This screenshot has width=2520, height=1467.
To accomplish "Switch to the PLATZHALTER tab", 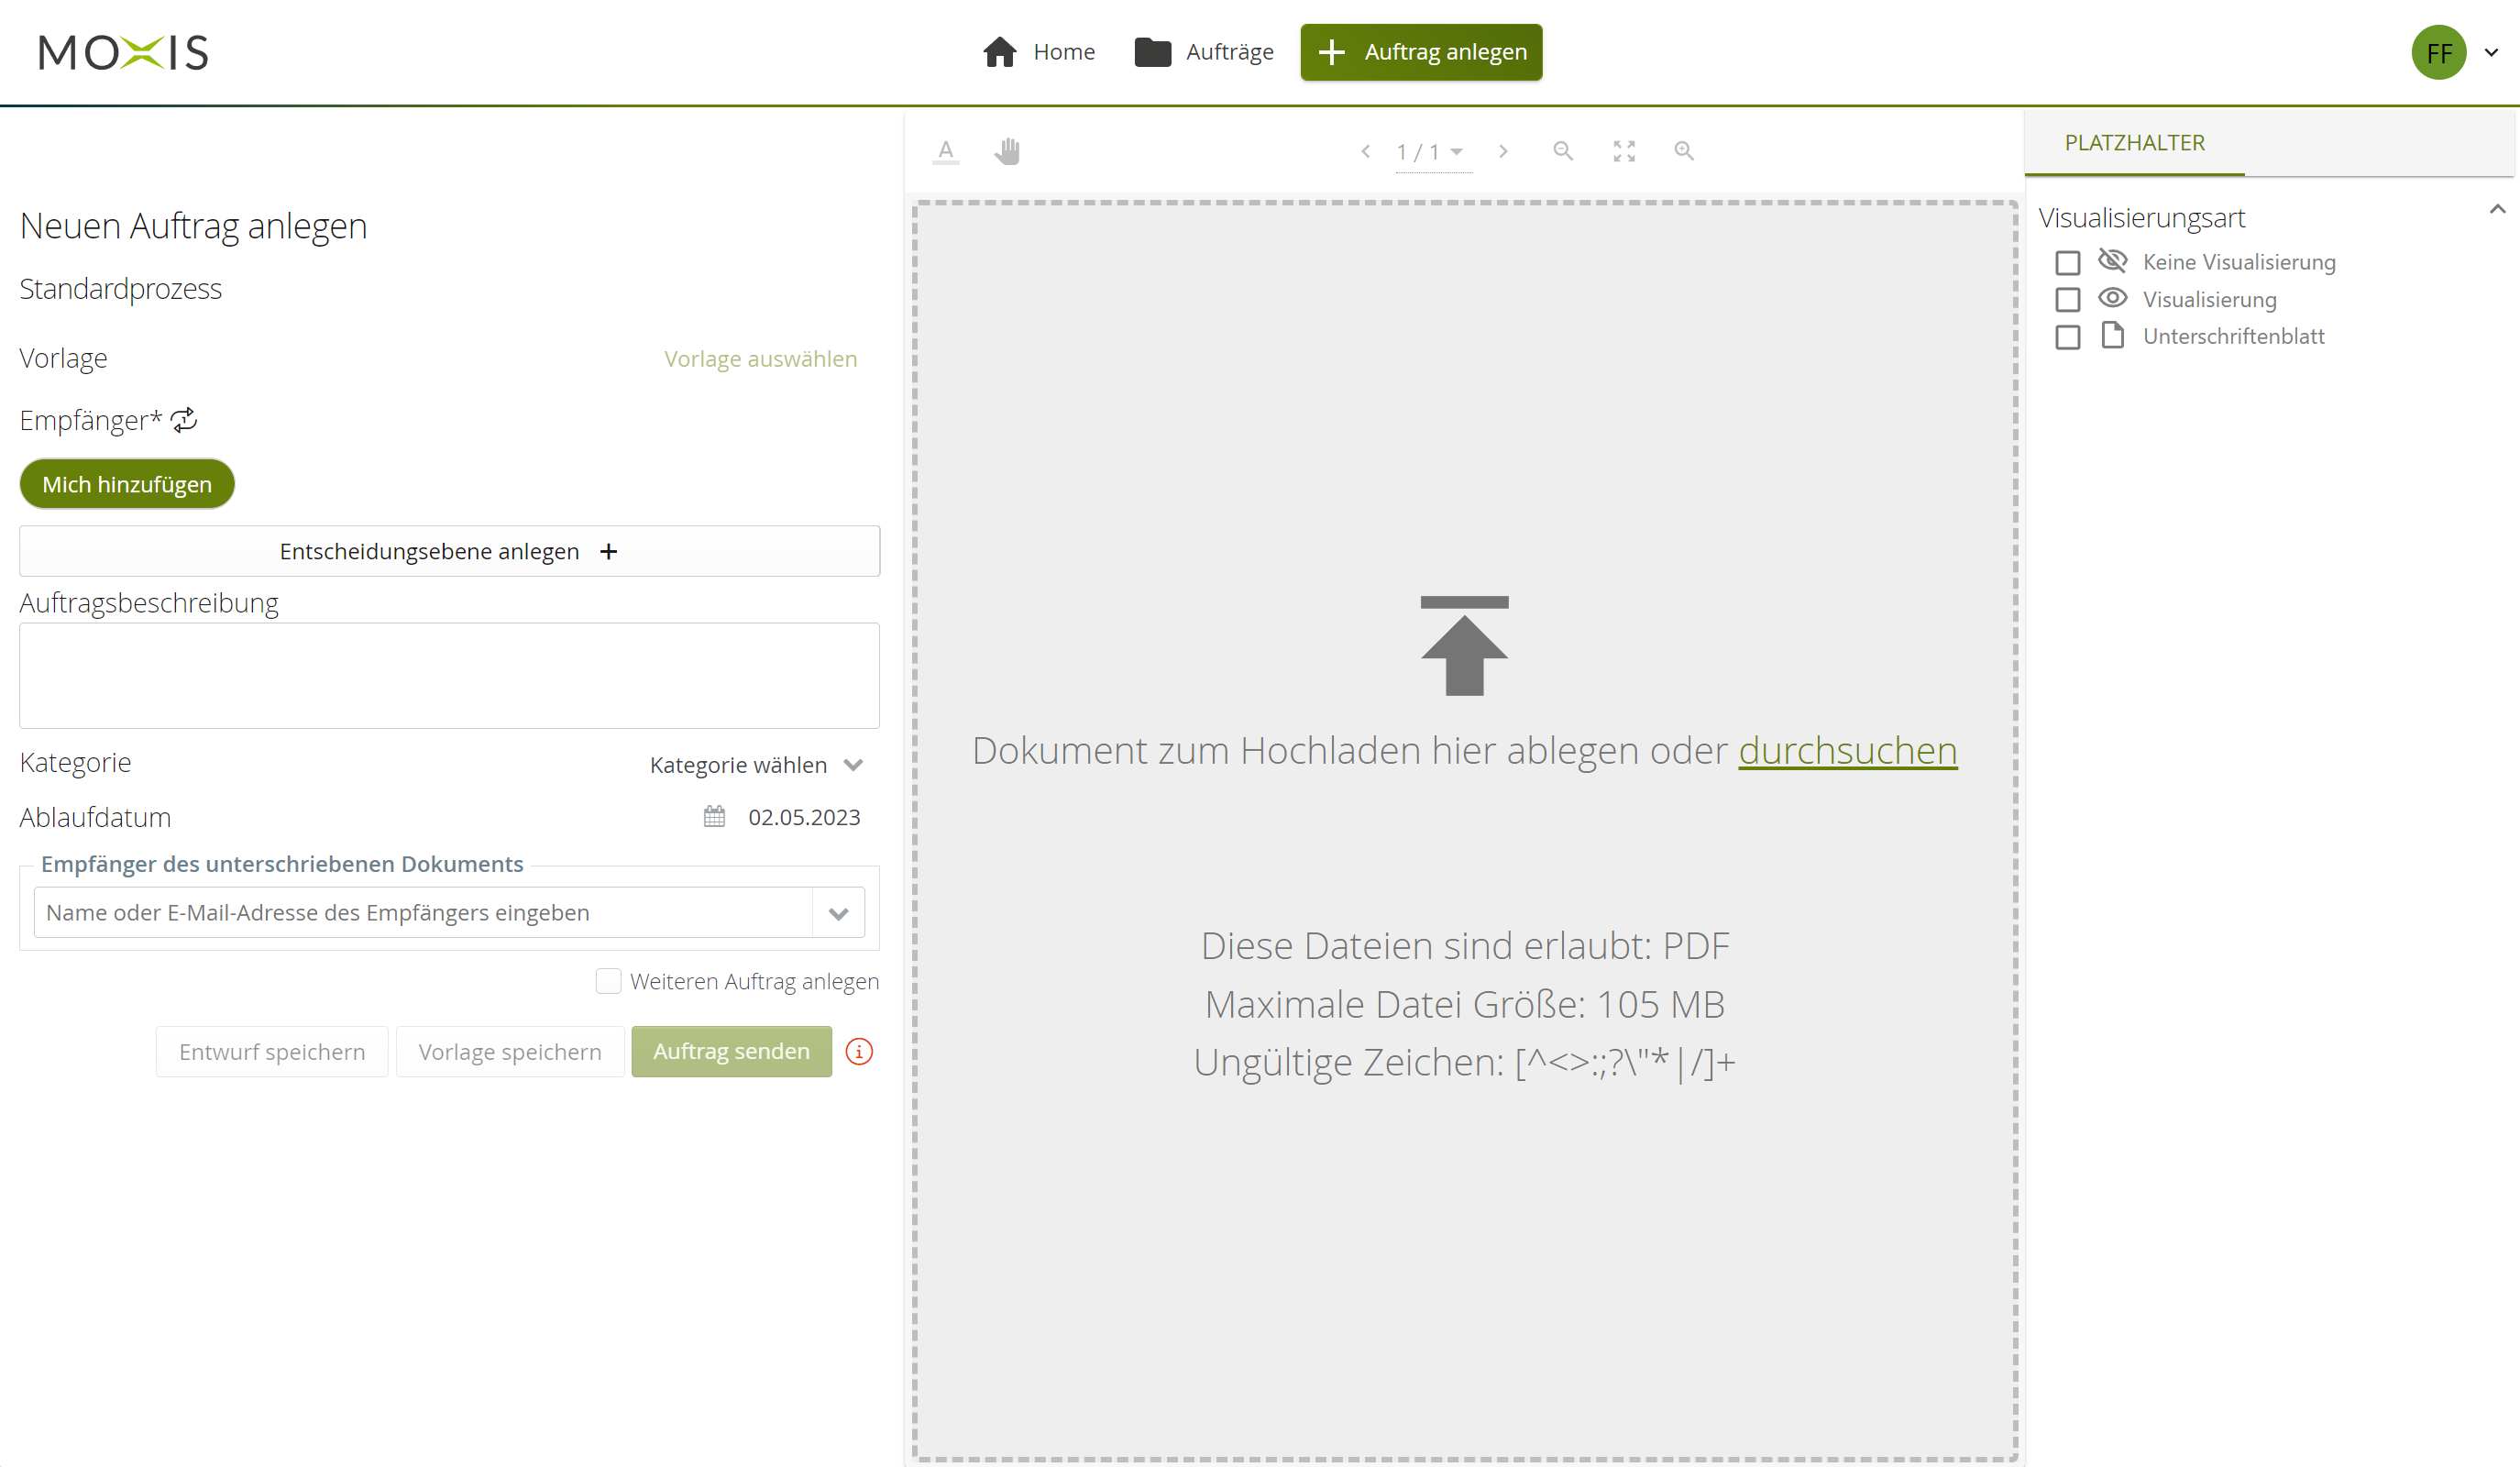I will (2134, 143).
